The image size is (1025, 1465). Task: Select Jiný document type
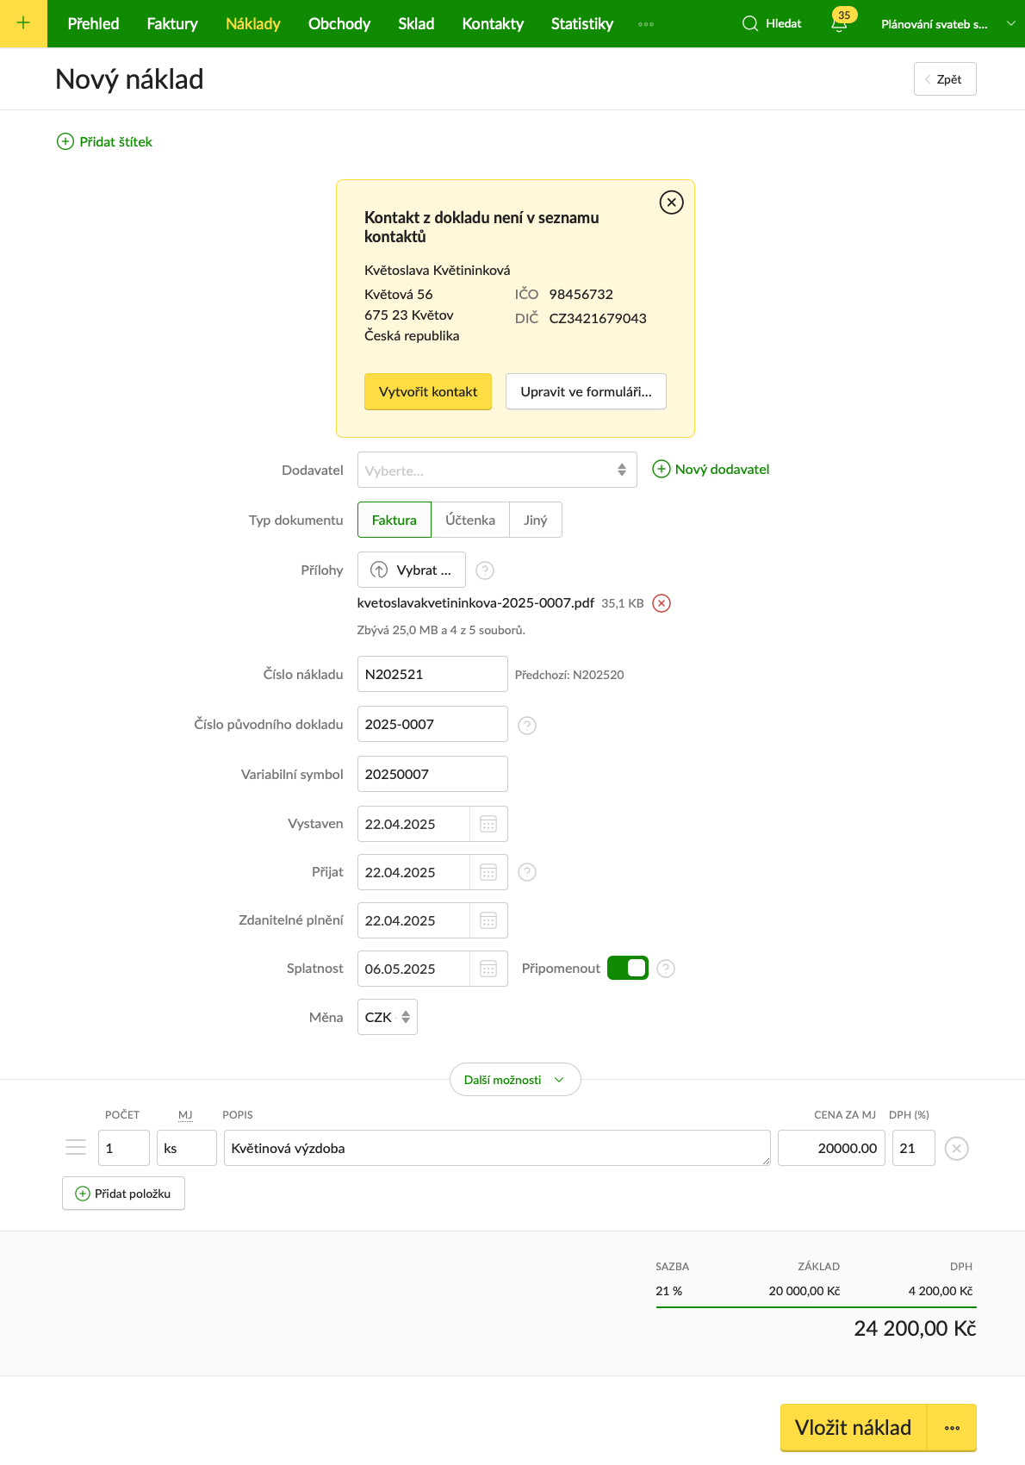click(x=536, y=520)
